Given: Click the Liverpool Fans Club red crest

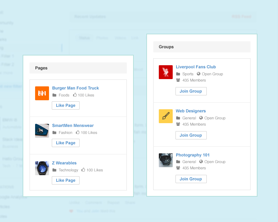Looking at the screenshot, I should click(x=166, y=72).
